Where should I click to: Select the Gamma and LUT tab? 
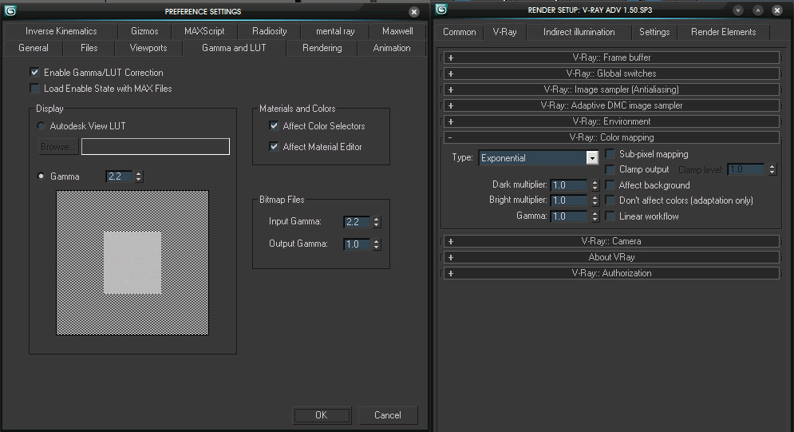(234, 48)
